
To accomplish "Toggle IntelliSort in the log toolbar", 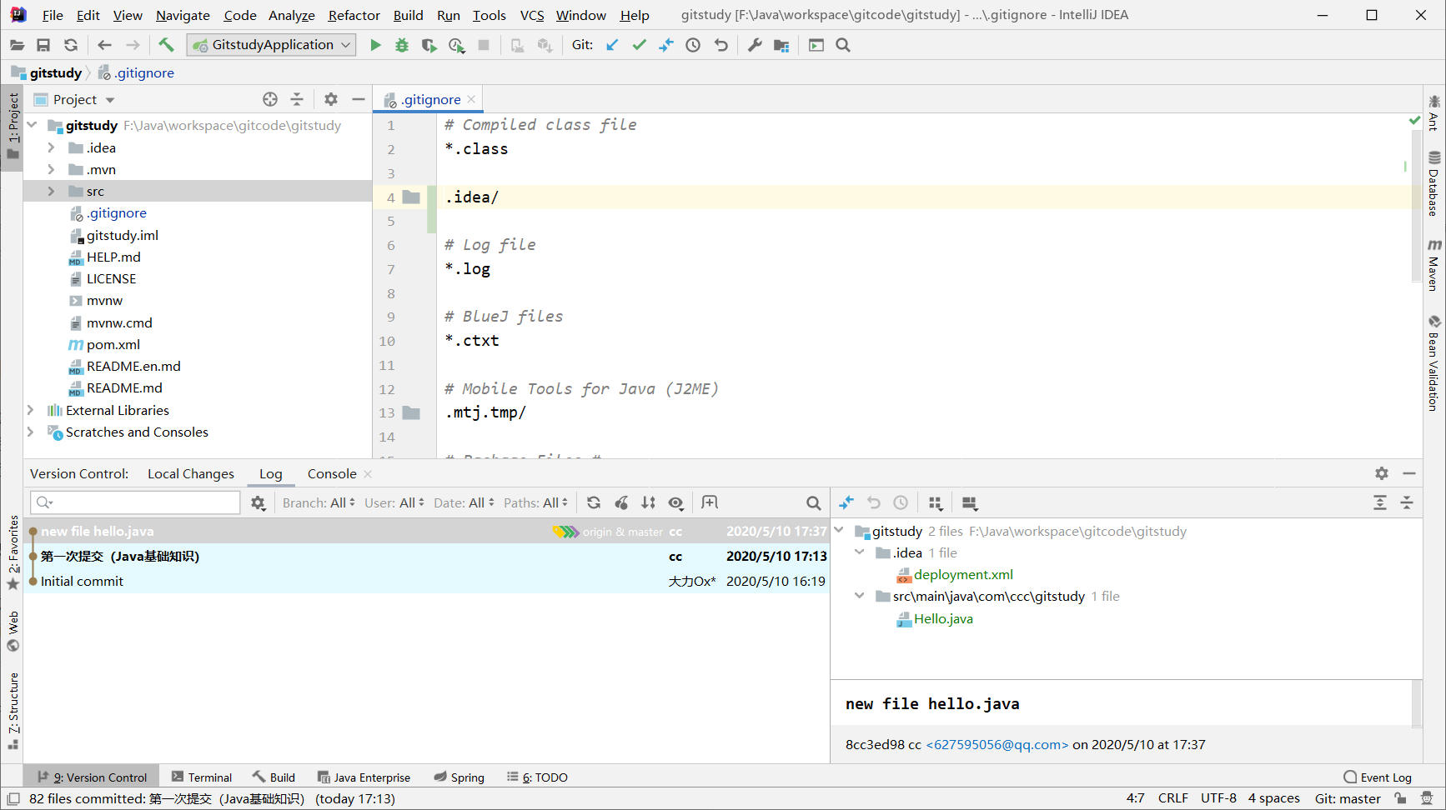I will 648,502.
